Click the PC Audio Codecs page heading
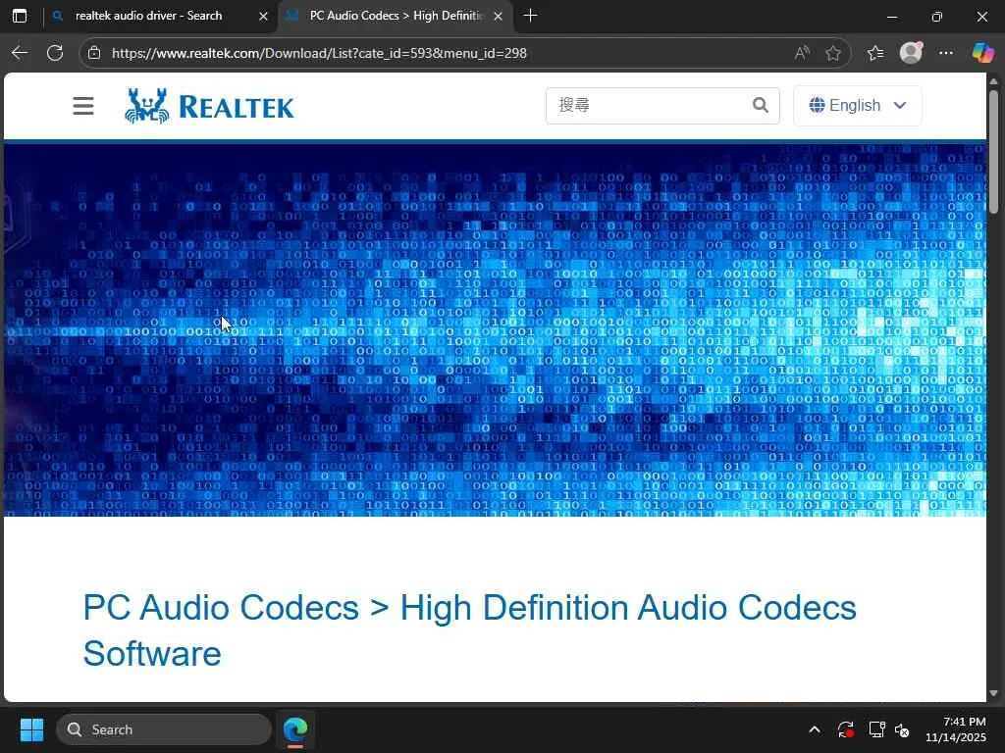Screen dimensions: 1005x753 coord(469,630)
